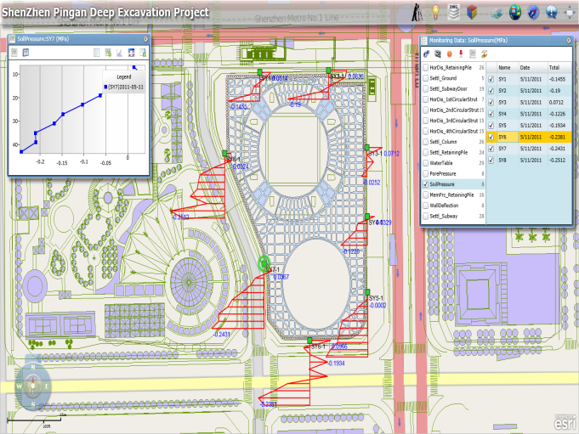Screen dimensions: 579x434
Task: Click the SY6-1 monitoring point on the map
Action: [x=309, y=341]
